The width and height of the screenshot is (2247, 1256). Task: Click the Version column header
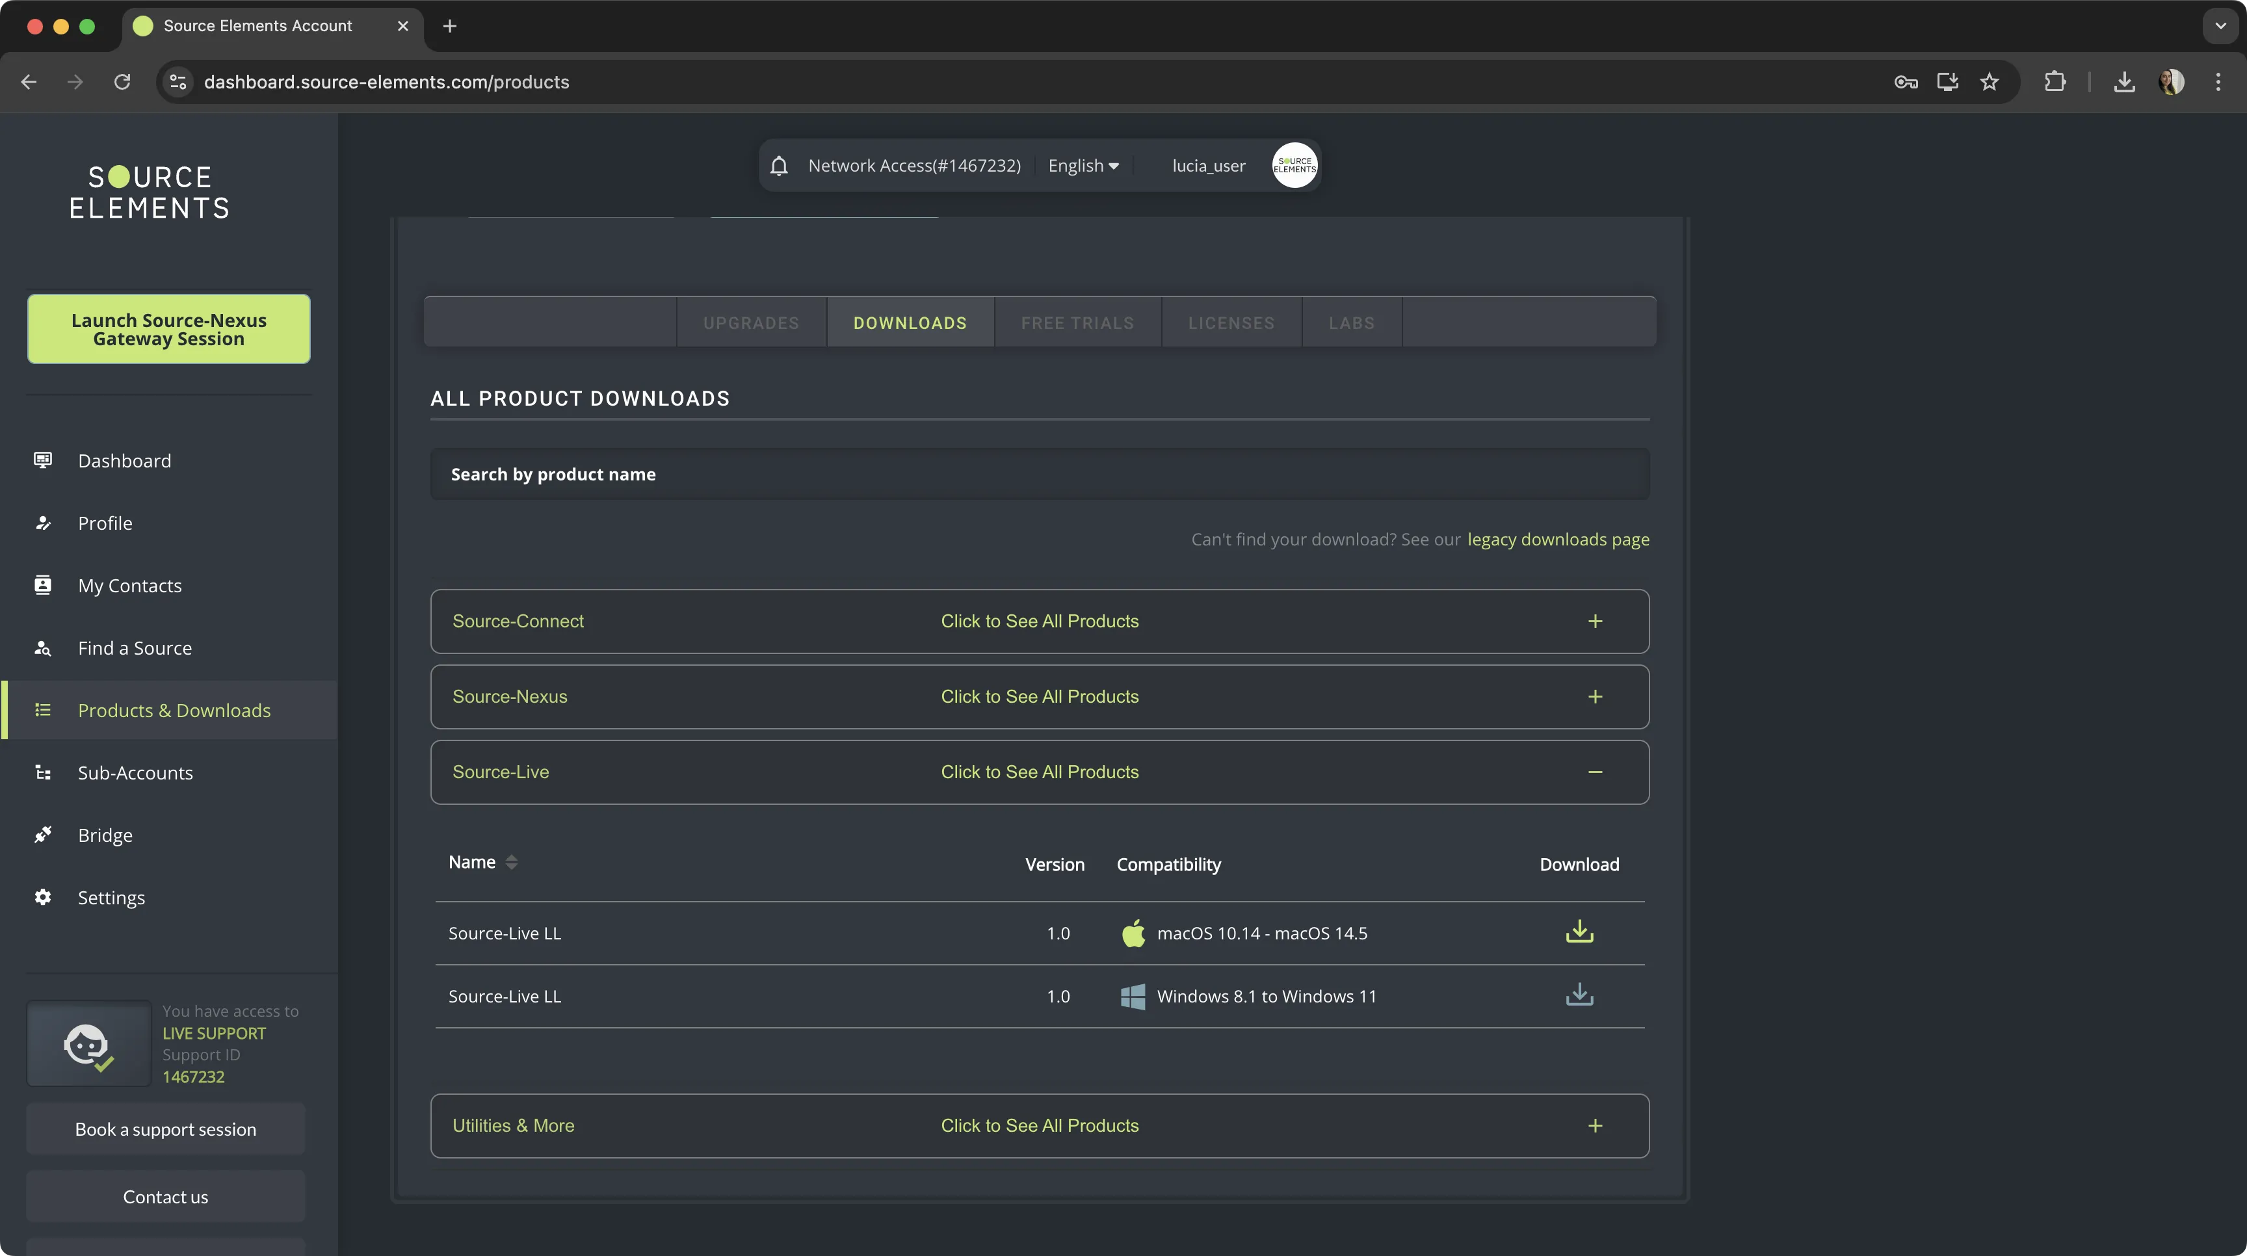(x=1055, y=865)
